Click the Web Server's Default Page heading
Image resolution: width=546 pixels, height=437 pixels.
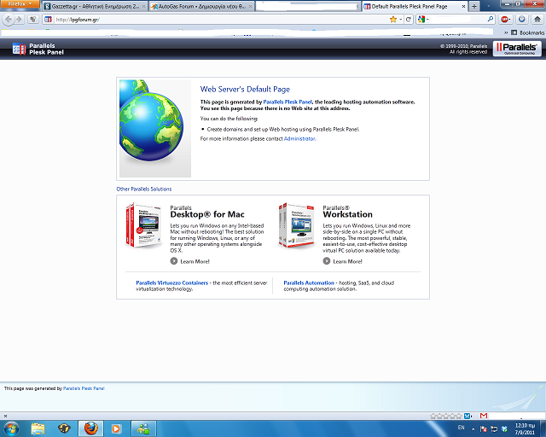[245, 90]
